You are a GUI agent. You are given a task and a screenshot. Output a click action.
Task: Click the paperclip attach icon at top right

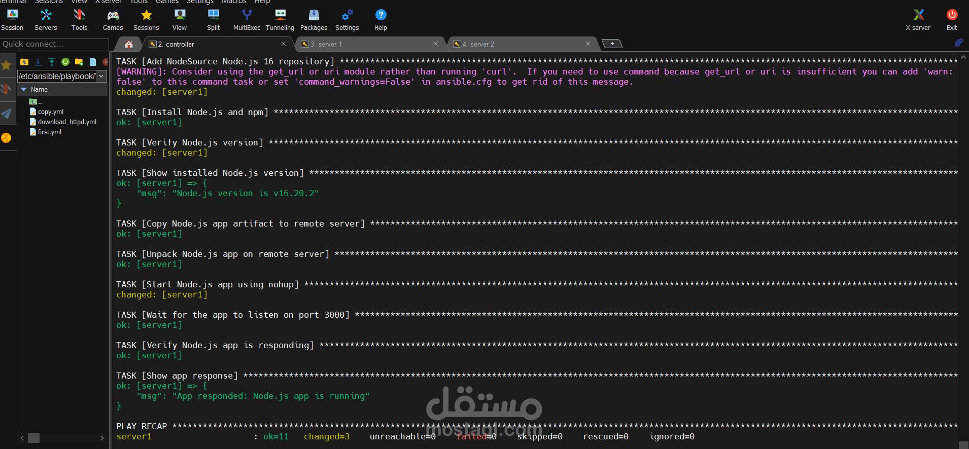click(958, 43)
